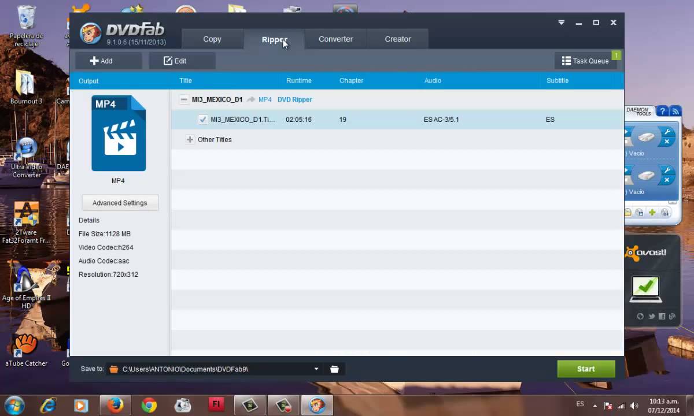Remove second Daemon Tools virtual drive
The height and width of the screenshot is (416, 694).
pyautogui.click(x=666, y=180)
